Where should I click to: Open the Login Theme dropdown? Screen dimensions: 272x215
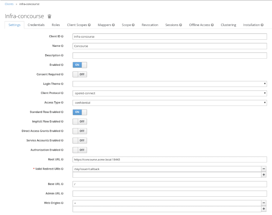click(169, 84)
